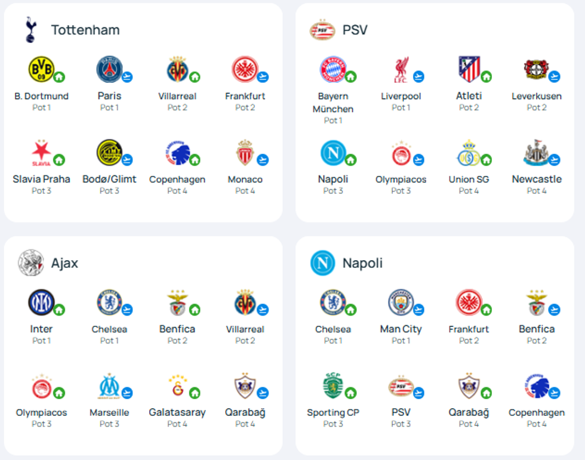Click the Marseille crest in the Ajax card
Viewport: 585px width, 460px height.
(x=109, y=386)
